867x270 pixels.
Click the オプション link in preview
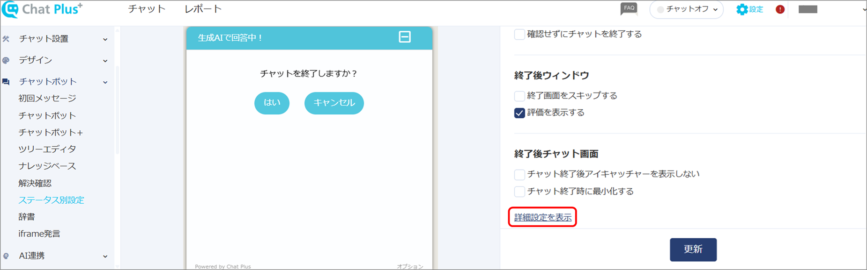click(410, 266)
